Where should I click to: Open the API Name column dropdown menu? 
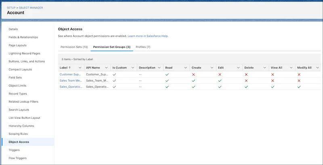click(106, 68)
